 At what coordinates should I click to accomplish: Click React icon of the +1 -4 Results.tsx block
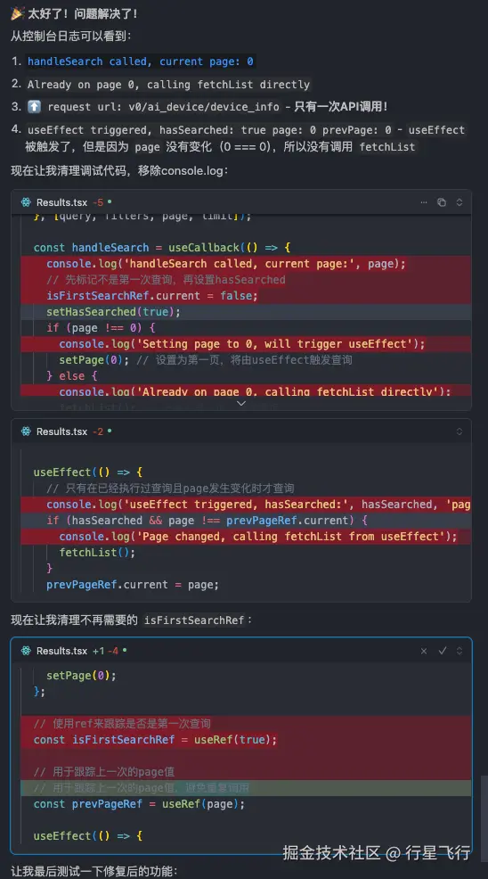coord(26,650)
